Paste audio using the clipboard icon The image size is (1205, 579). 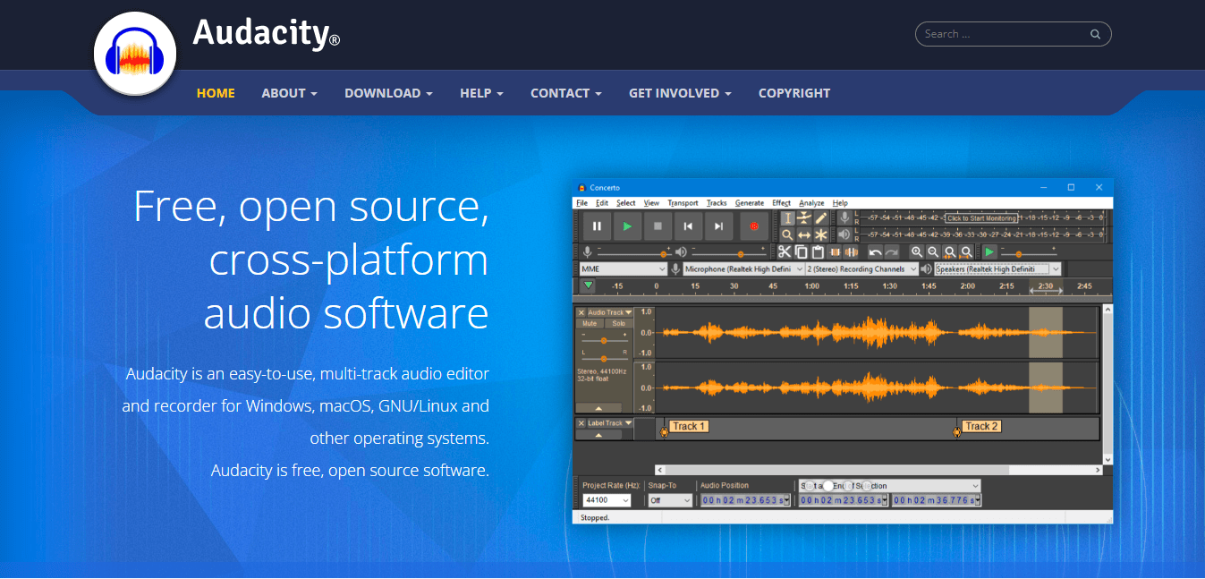[818, 251]
